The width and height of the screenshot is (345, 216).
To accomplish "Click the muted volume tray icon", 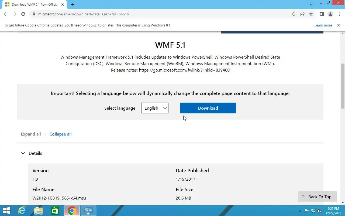I will tap(320, 211).
